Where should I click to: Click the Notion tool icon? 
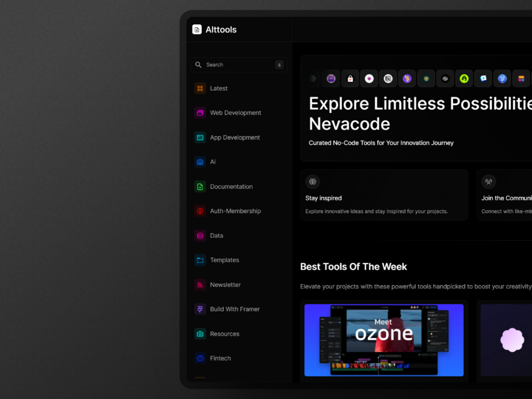coord(388,79)
